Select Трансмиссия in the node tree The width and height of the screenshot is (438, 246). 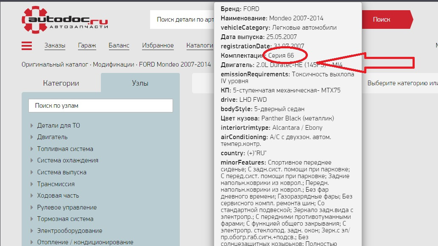point(56,184)
